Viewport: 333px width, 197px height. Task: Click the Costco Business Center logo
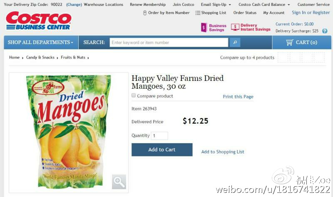pos(39,21)
